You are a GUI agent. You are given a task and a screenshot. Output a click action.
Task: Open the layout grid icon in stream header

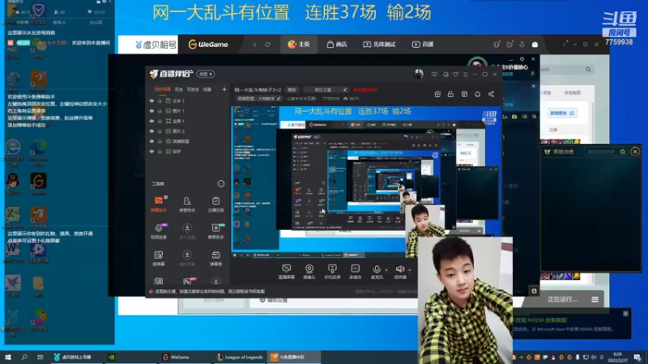464,94
